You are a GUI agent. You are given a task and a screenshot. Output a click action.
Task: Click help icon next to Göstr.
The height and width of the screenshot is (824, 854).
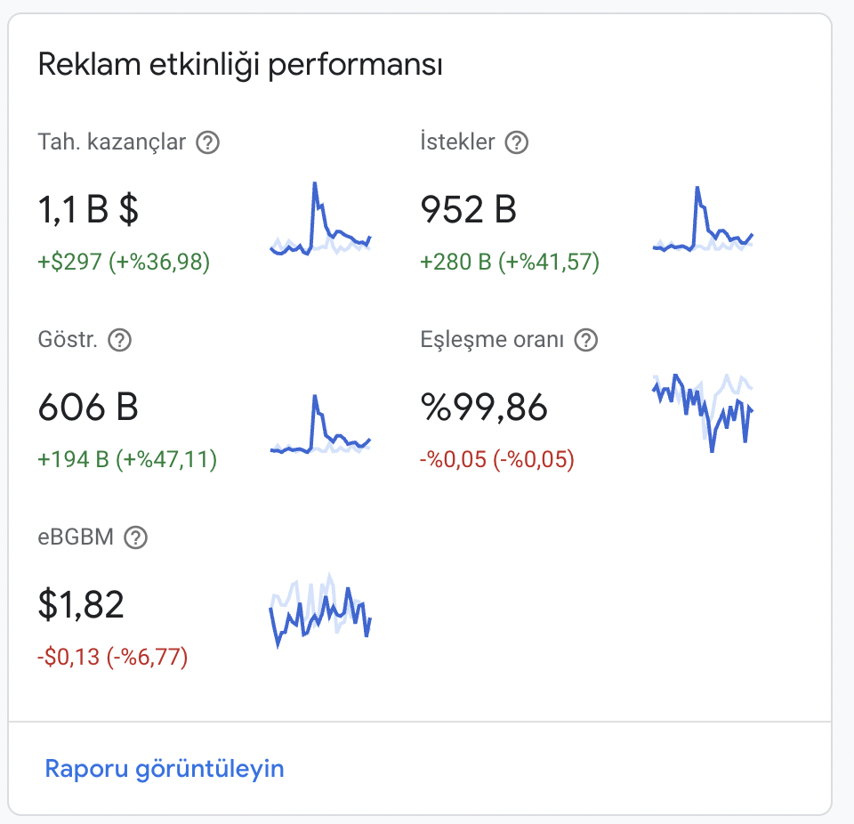119,340
